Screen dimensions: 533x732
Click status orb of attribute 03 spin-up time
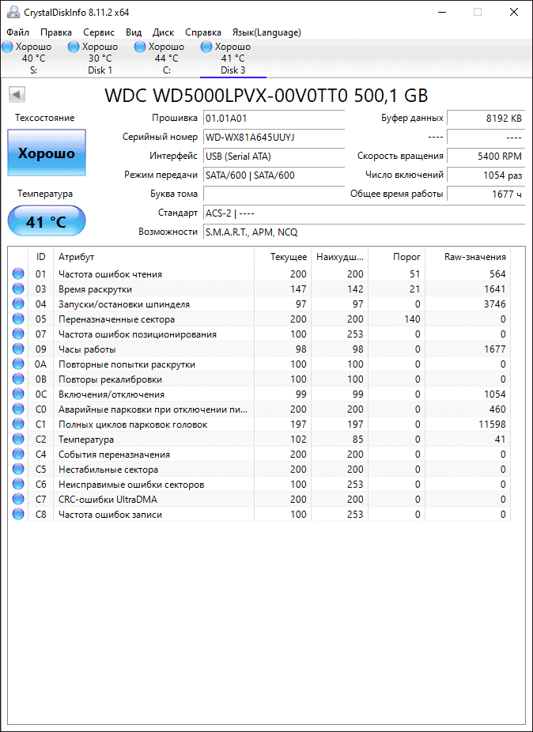[17, 289]
